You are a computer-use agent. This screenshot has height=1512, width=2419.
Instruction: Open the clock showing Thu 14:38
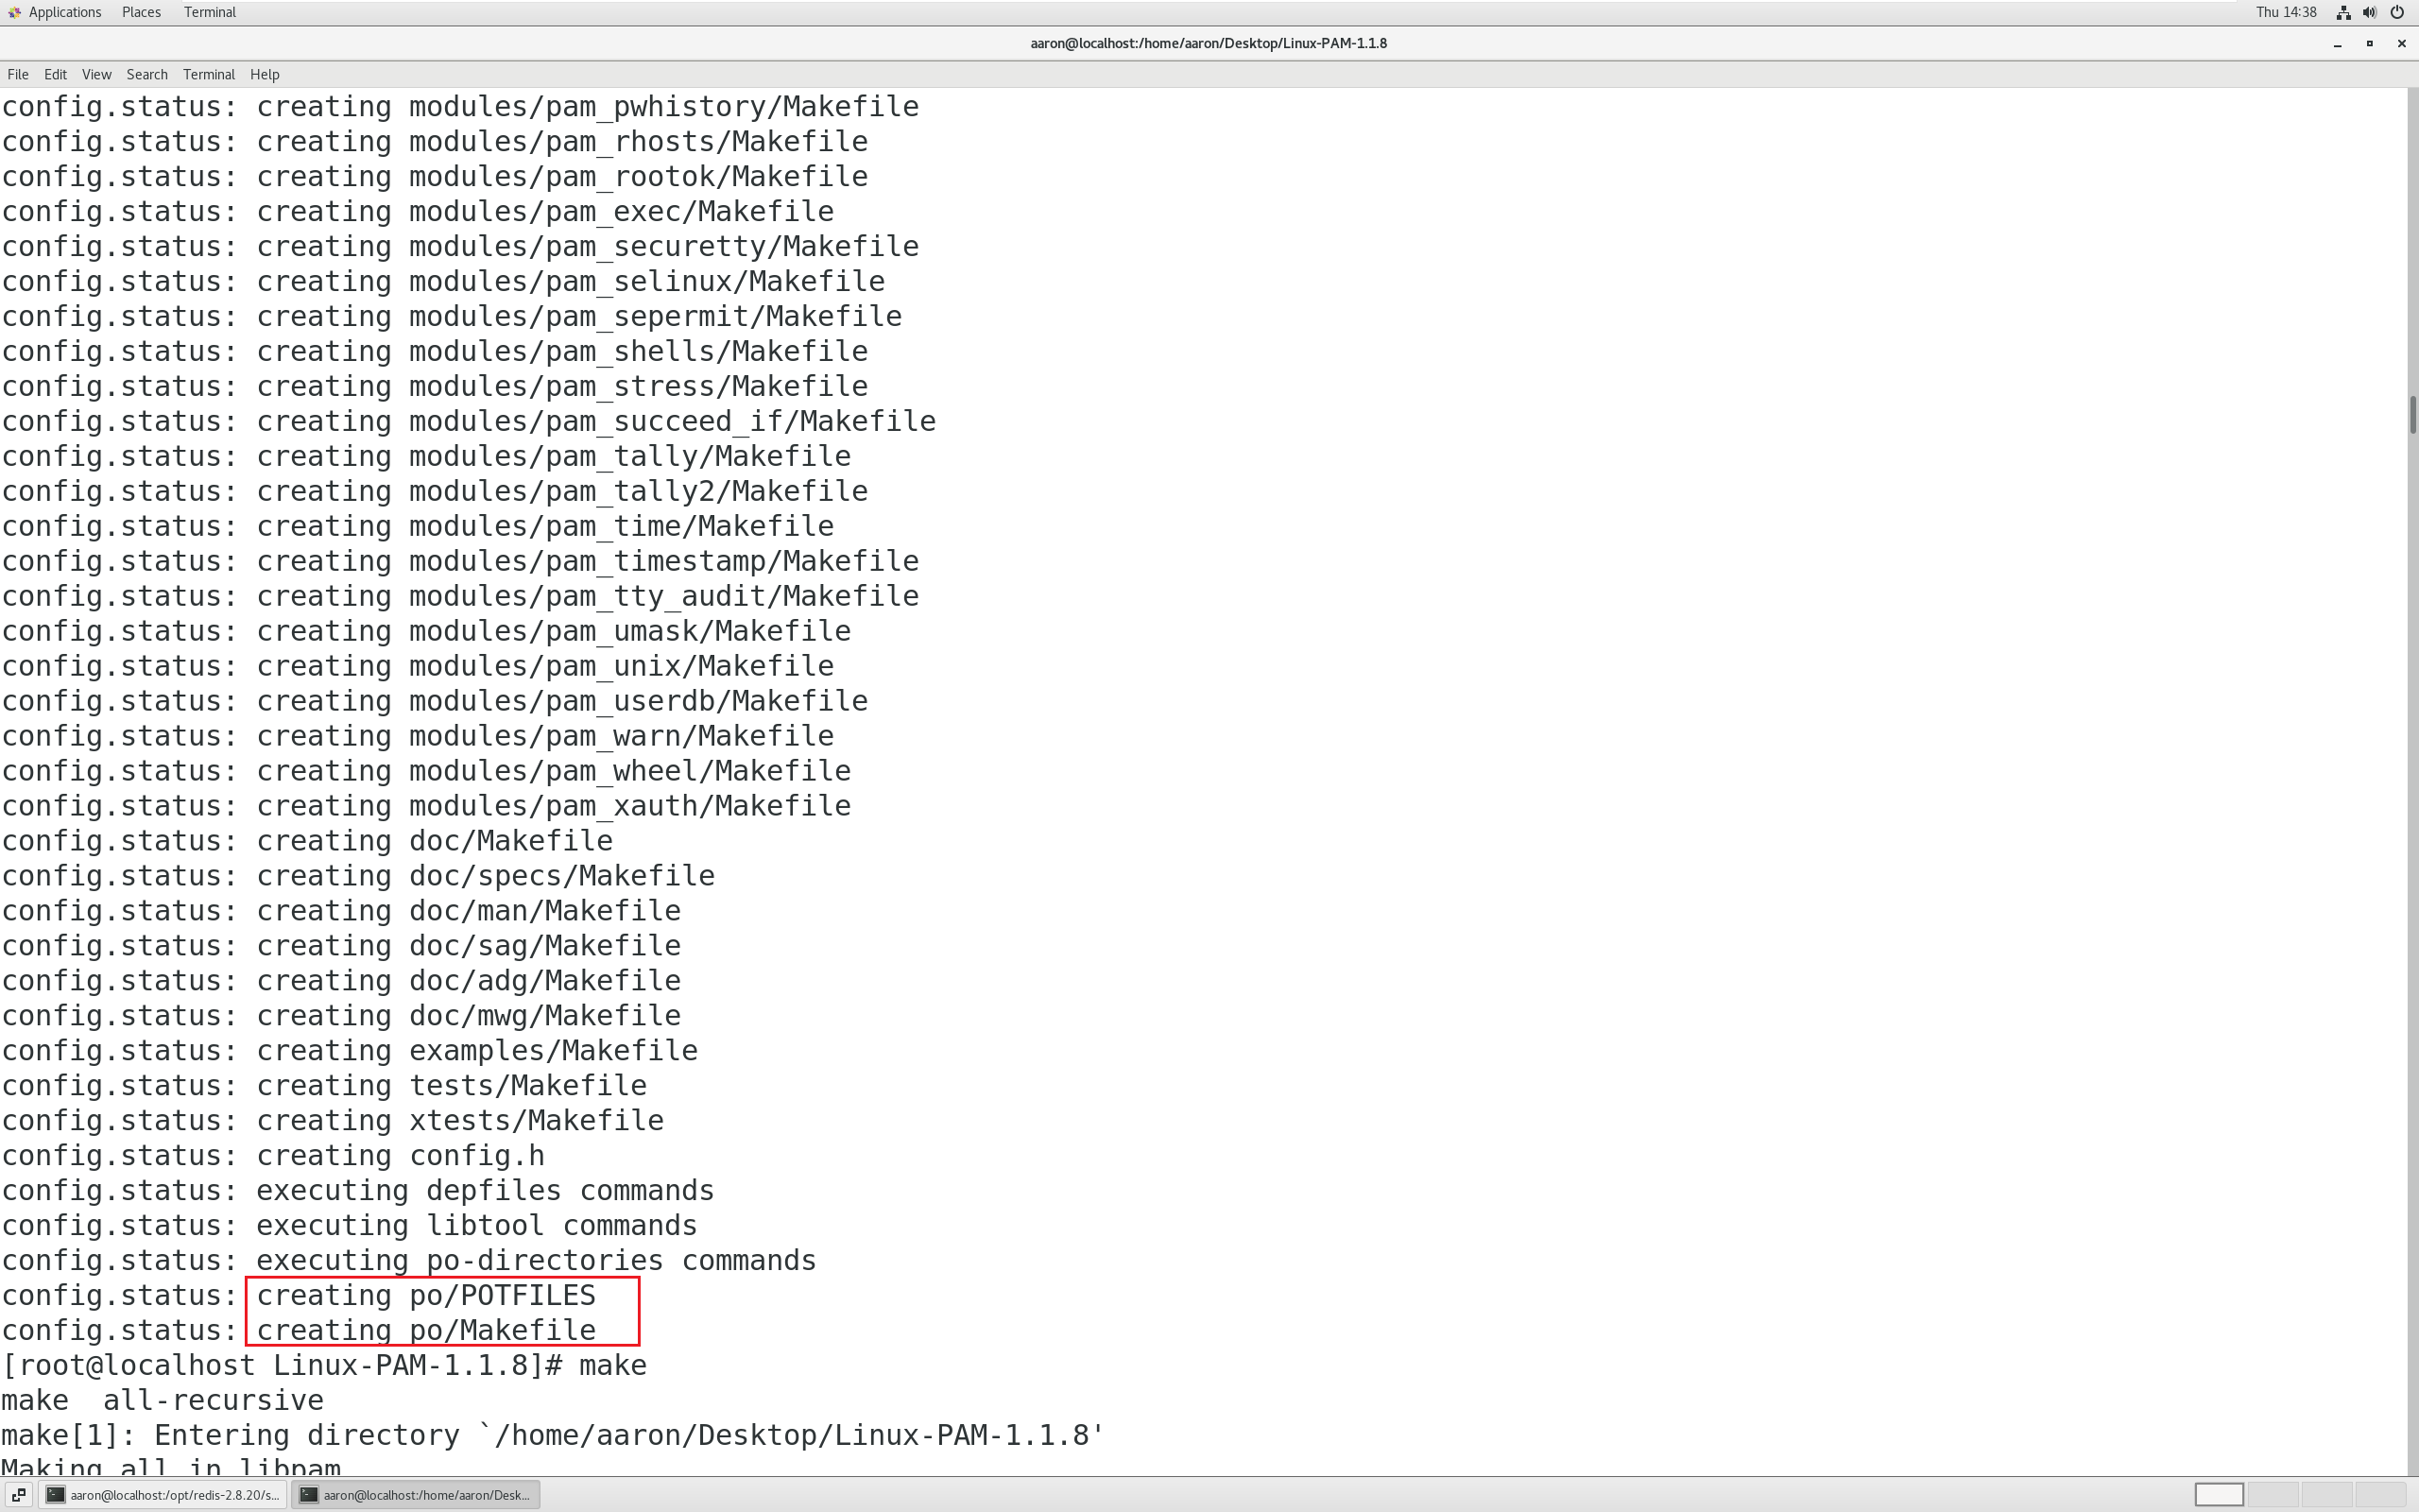[x=2286, y=12]
